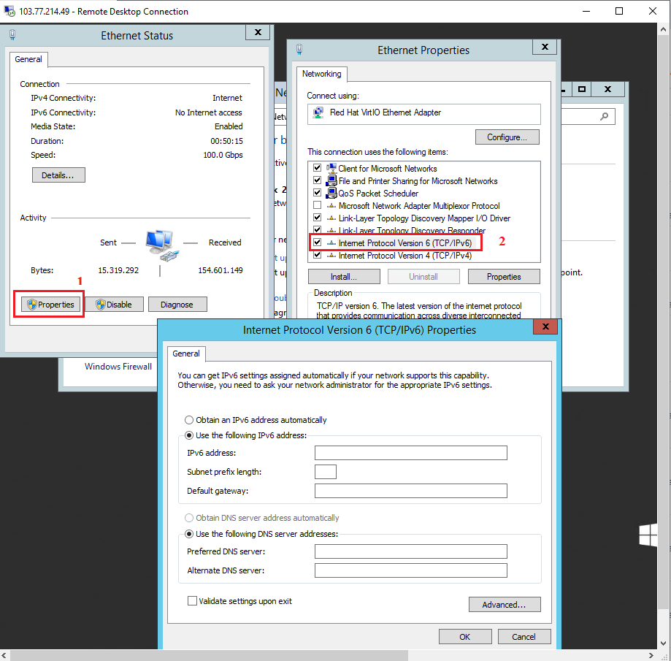Click the TCP/IPv4 protocol icon
Viewport: 671px width, 661px height.
click(331, 256)
